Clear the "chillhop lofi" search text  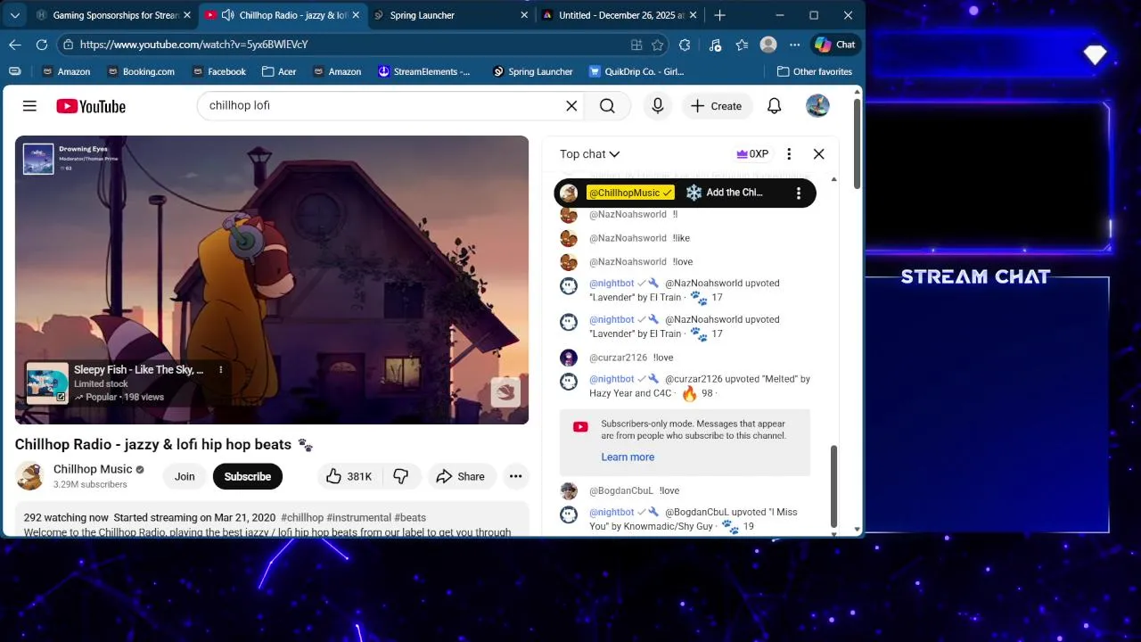[x=571, y=106]
